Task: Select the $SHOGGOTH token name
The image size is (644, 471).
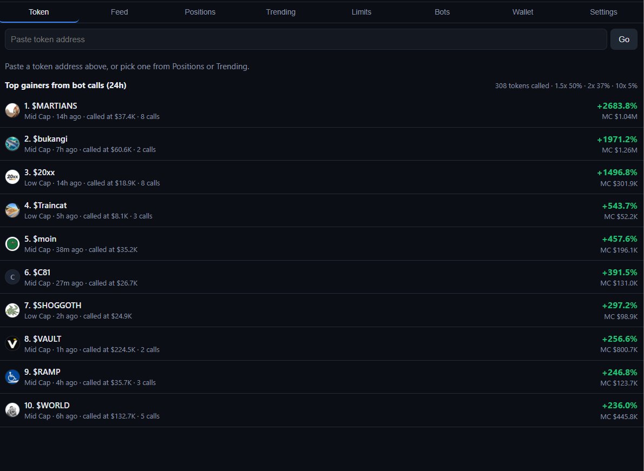Action: tap(57, 305)
